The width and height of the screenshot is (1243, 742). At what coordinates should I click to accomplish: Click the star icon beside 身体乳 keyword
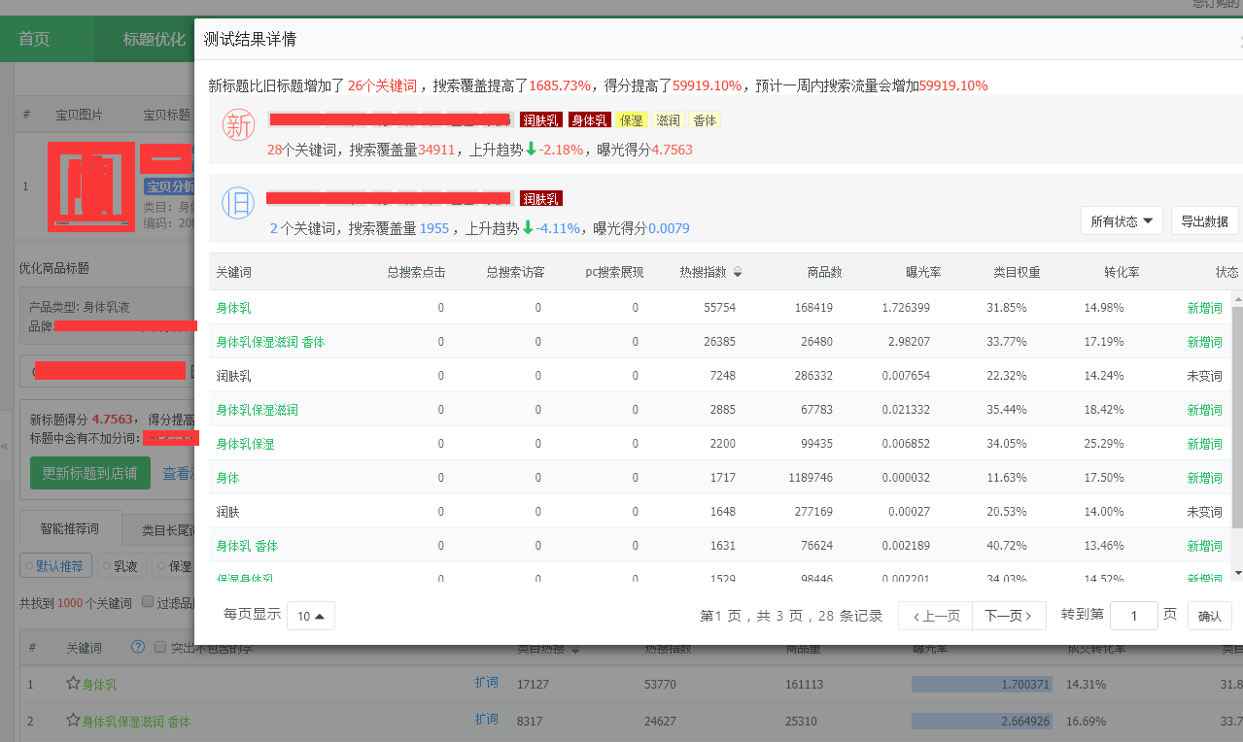click(73, 685)
